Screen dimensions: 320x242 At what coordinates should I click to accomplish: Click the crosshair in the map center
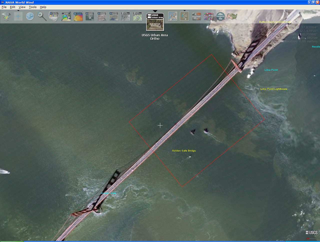pos(160,125)
